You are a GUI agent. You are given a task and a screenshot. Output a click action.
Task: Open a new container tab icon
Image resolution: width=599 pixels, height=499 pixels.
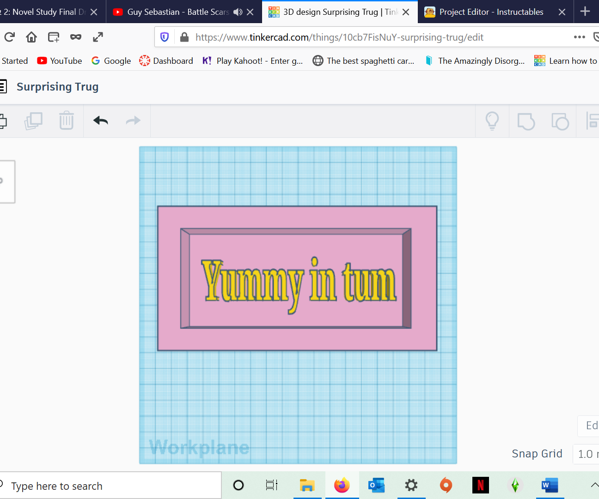54,37
